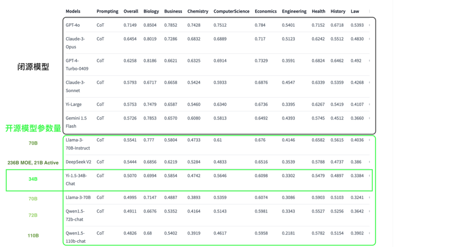Click the CoT cell in GPT-4o row
This screenshot has width=449, height=247.
(100, 25)
